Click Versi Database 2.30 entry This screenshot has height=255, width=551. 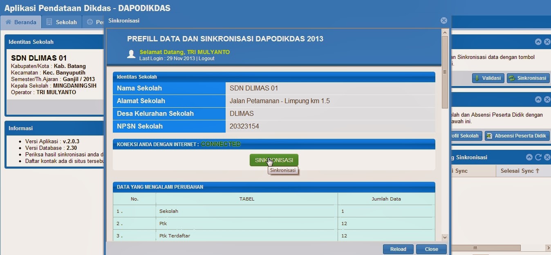pyautogui.click(x=51, y=148)
